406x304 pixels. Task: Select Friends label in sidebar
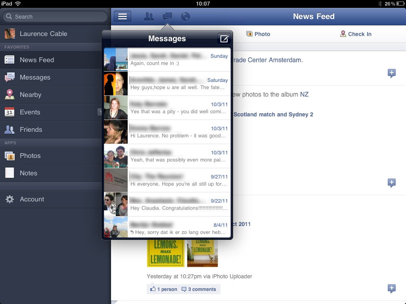(x=31, y=129)
